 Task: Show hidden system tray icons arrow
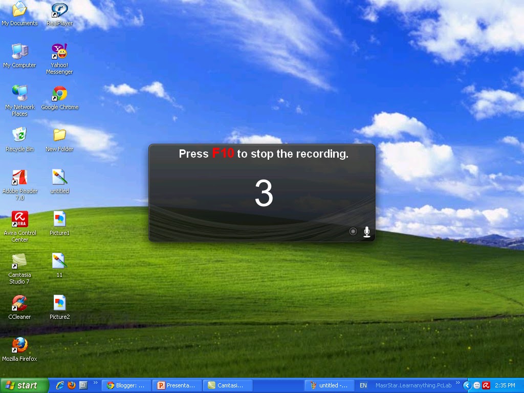pos(467,385)
